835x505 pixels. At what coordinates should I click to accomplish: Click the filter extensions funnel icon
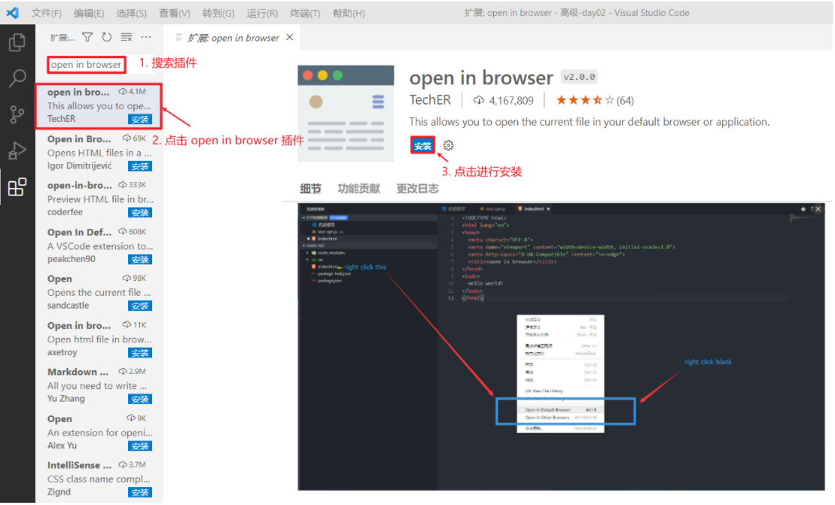pyautogui.click(x=87, y=37)
